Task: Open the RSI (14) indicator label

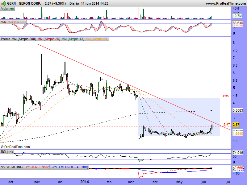Action: pos(7,152)
